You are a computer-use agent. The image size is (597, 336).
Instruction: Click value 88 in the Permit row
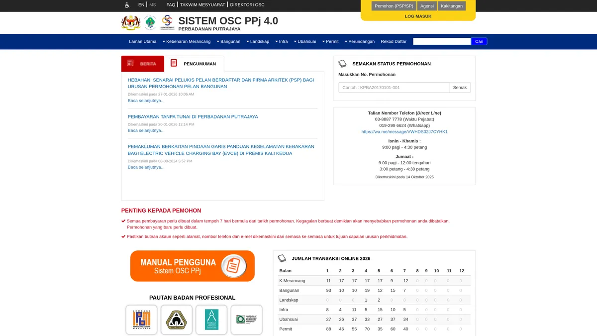[328, 329]
